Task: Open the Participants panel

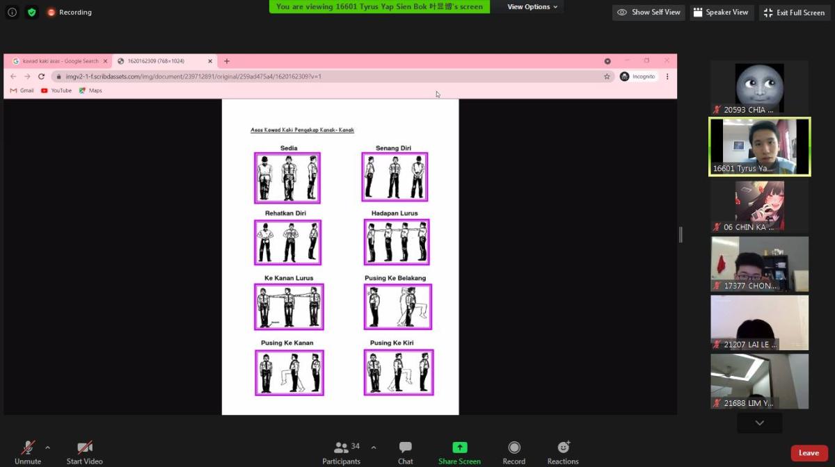Action: tap(341, 452)
